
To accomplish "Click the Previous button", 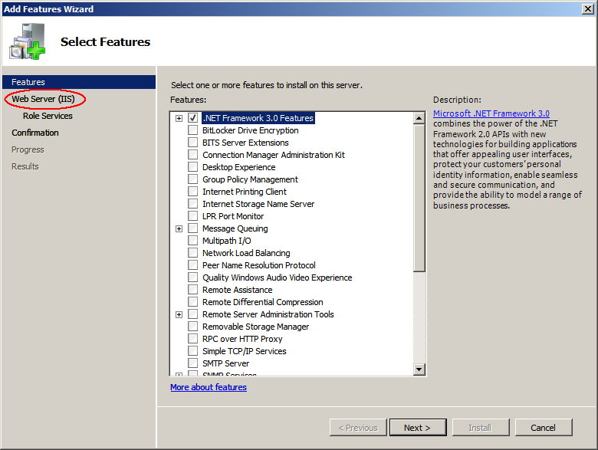I will click(358, 428).
